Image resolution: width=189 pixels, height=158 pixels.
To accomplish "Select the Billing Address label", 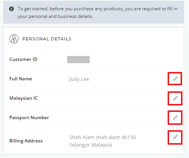I will (x=26, y=141).
